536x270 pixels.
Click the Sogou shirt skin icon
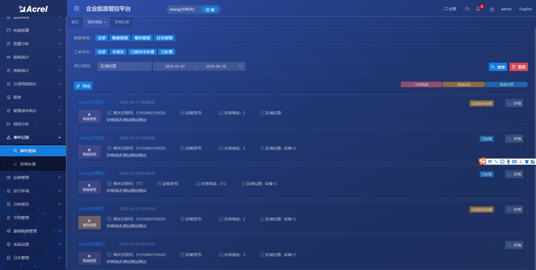click(x=527, y=162)
